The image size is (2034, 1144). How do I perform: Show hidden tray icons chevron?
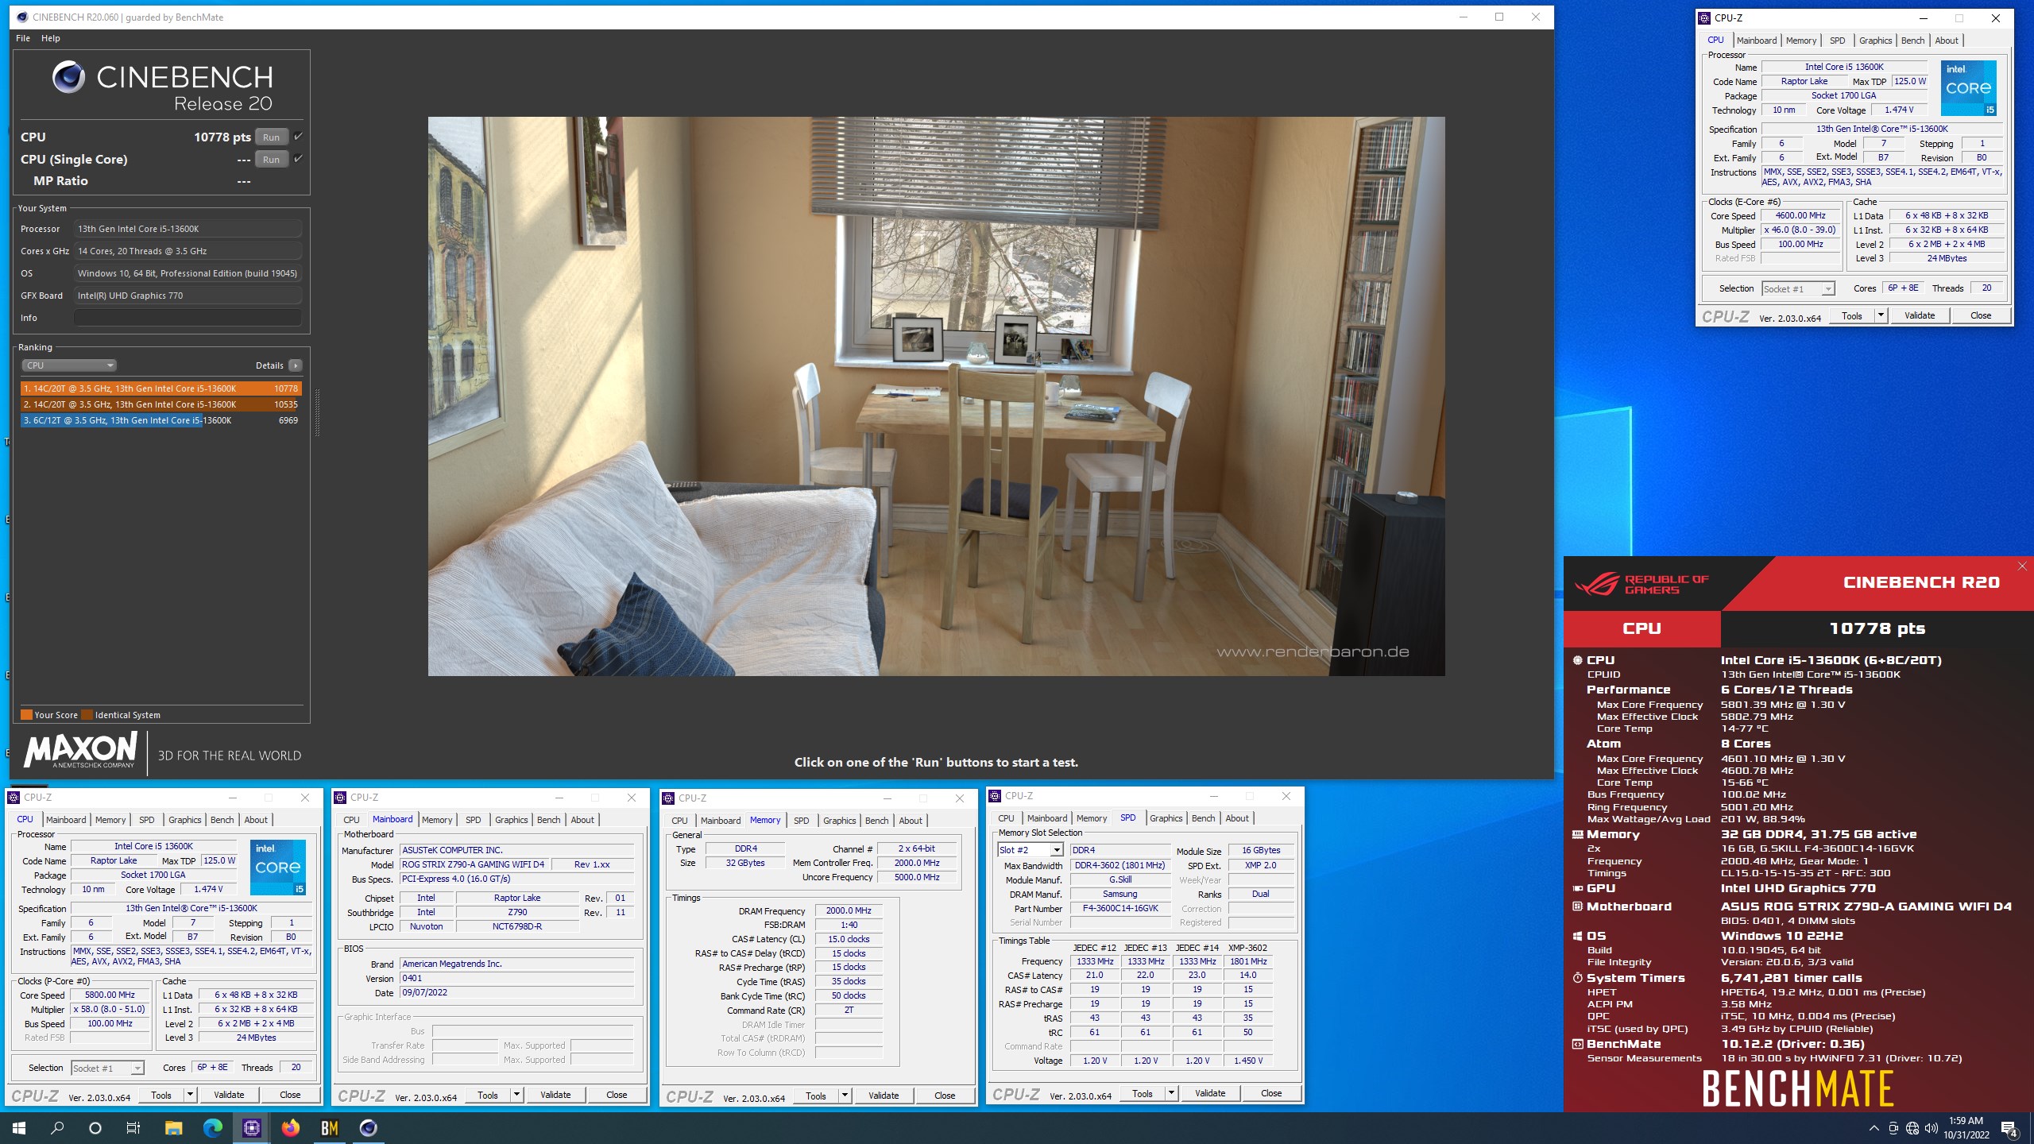[x=1874, y=1128]
